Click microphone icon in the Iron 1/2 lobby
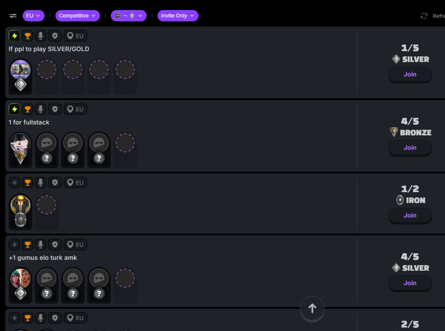 [x=41, y=183]
